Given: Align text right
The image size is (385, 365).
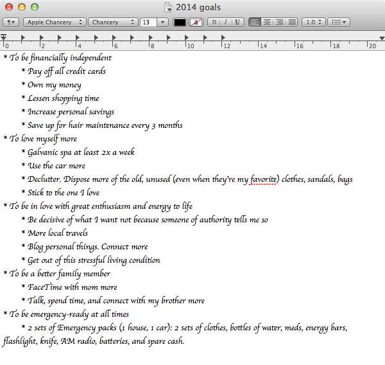Looking at the screenshot, I should (279, 22).
